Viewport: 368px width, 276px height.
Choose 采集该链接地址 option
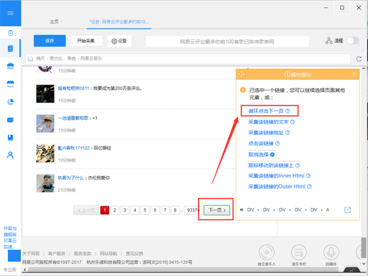[x=266, y=133]
